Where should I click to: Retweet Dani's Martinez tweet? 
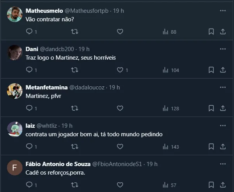pos(75,70)
